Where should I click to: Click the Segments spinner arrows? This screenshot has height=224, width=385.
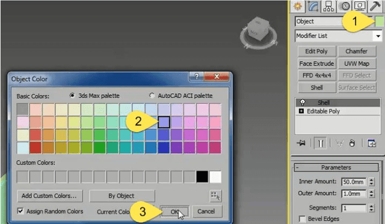point(372,208)
